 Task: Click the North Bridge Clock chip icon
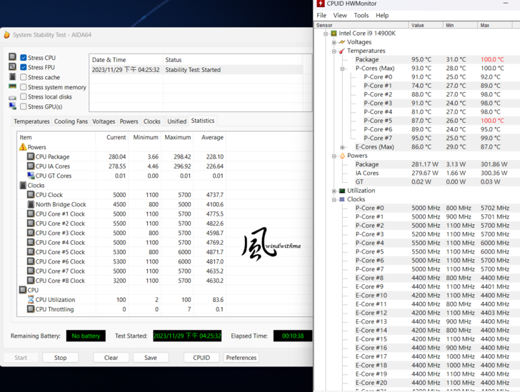(31, 204)
